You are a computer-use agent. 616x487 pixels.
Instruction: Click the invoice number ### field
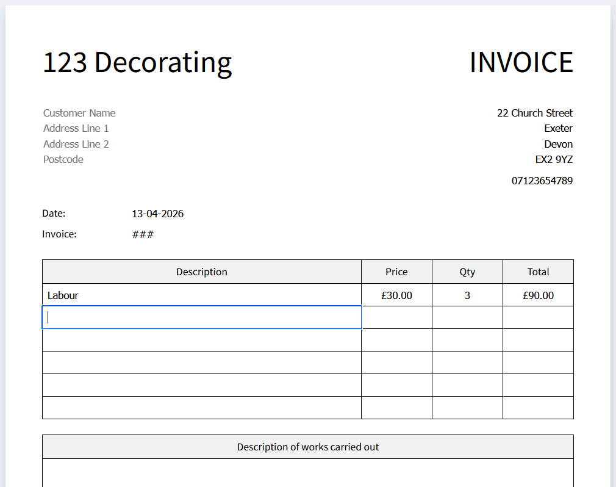143,235
